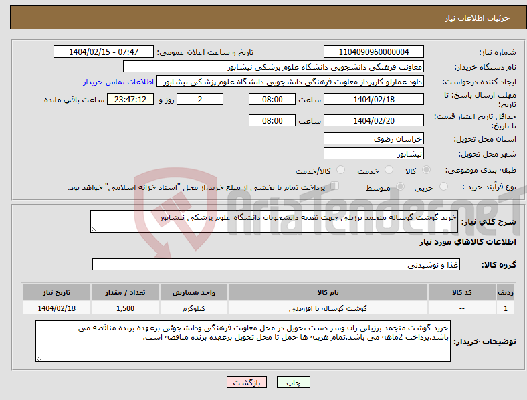Click the buyer organization name field
Screen dimensions: 527x400
click(x=274, y=66)
